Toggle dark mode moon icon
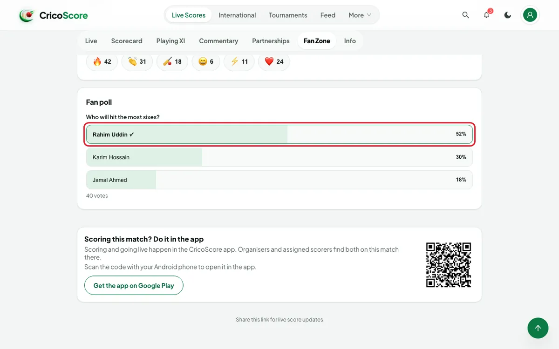Screen dimensions: 559x349 click(x=508, y=15)
